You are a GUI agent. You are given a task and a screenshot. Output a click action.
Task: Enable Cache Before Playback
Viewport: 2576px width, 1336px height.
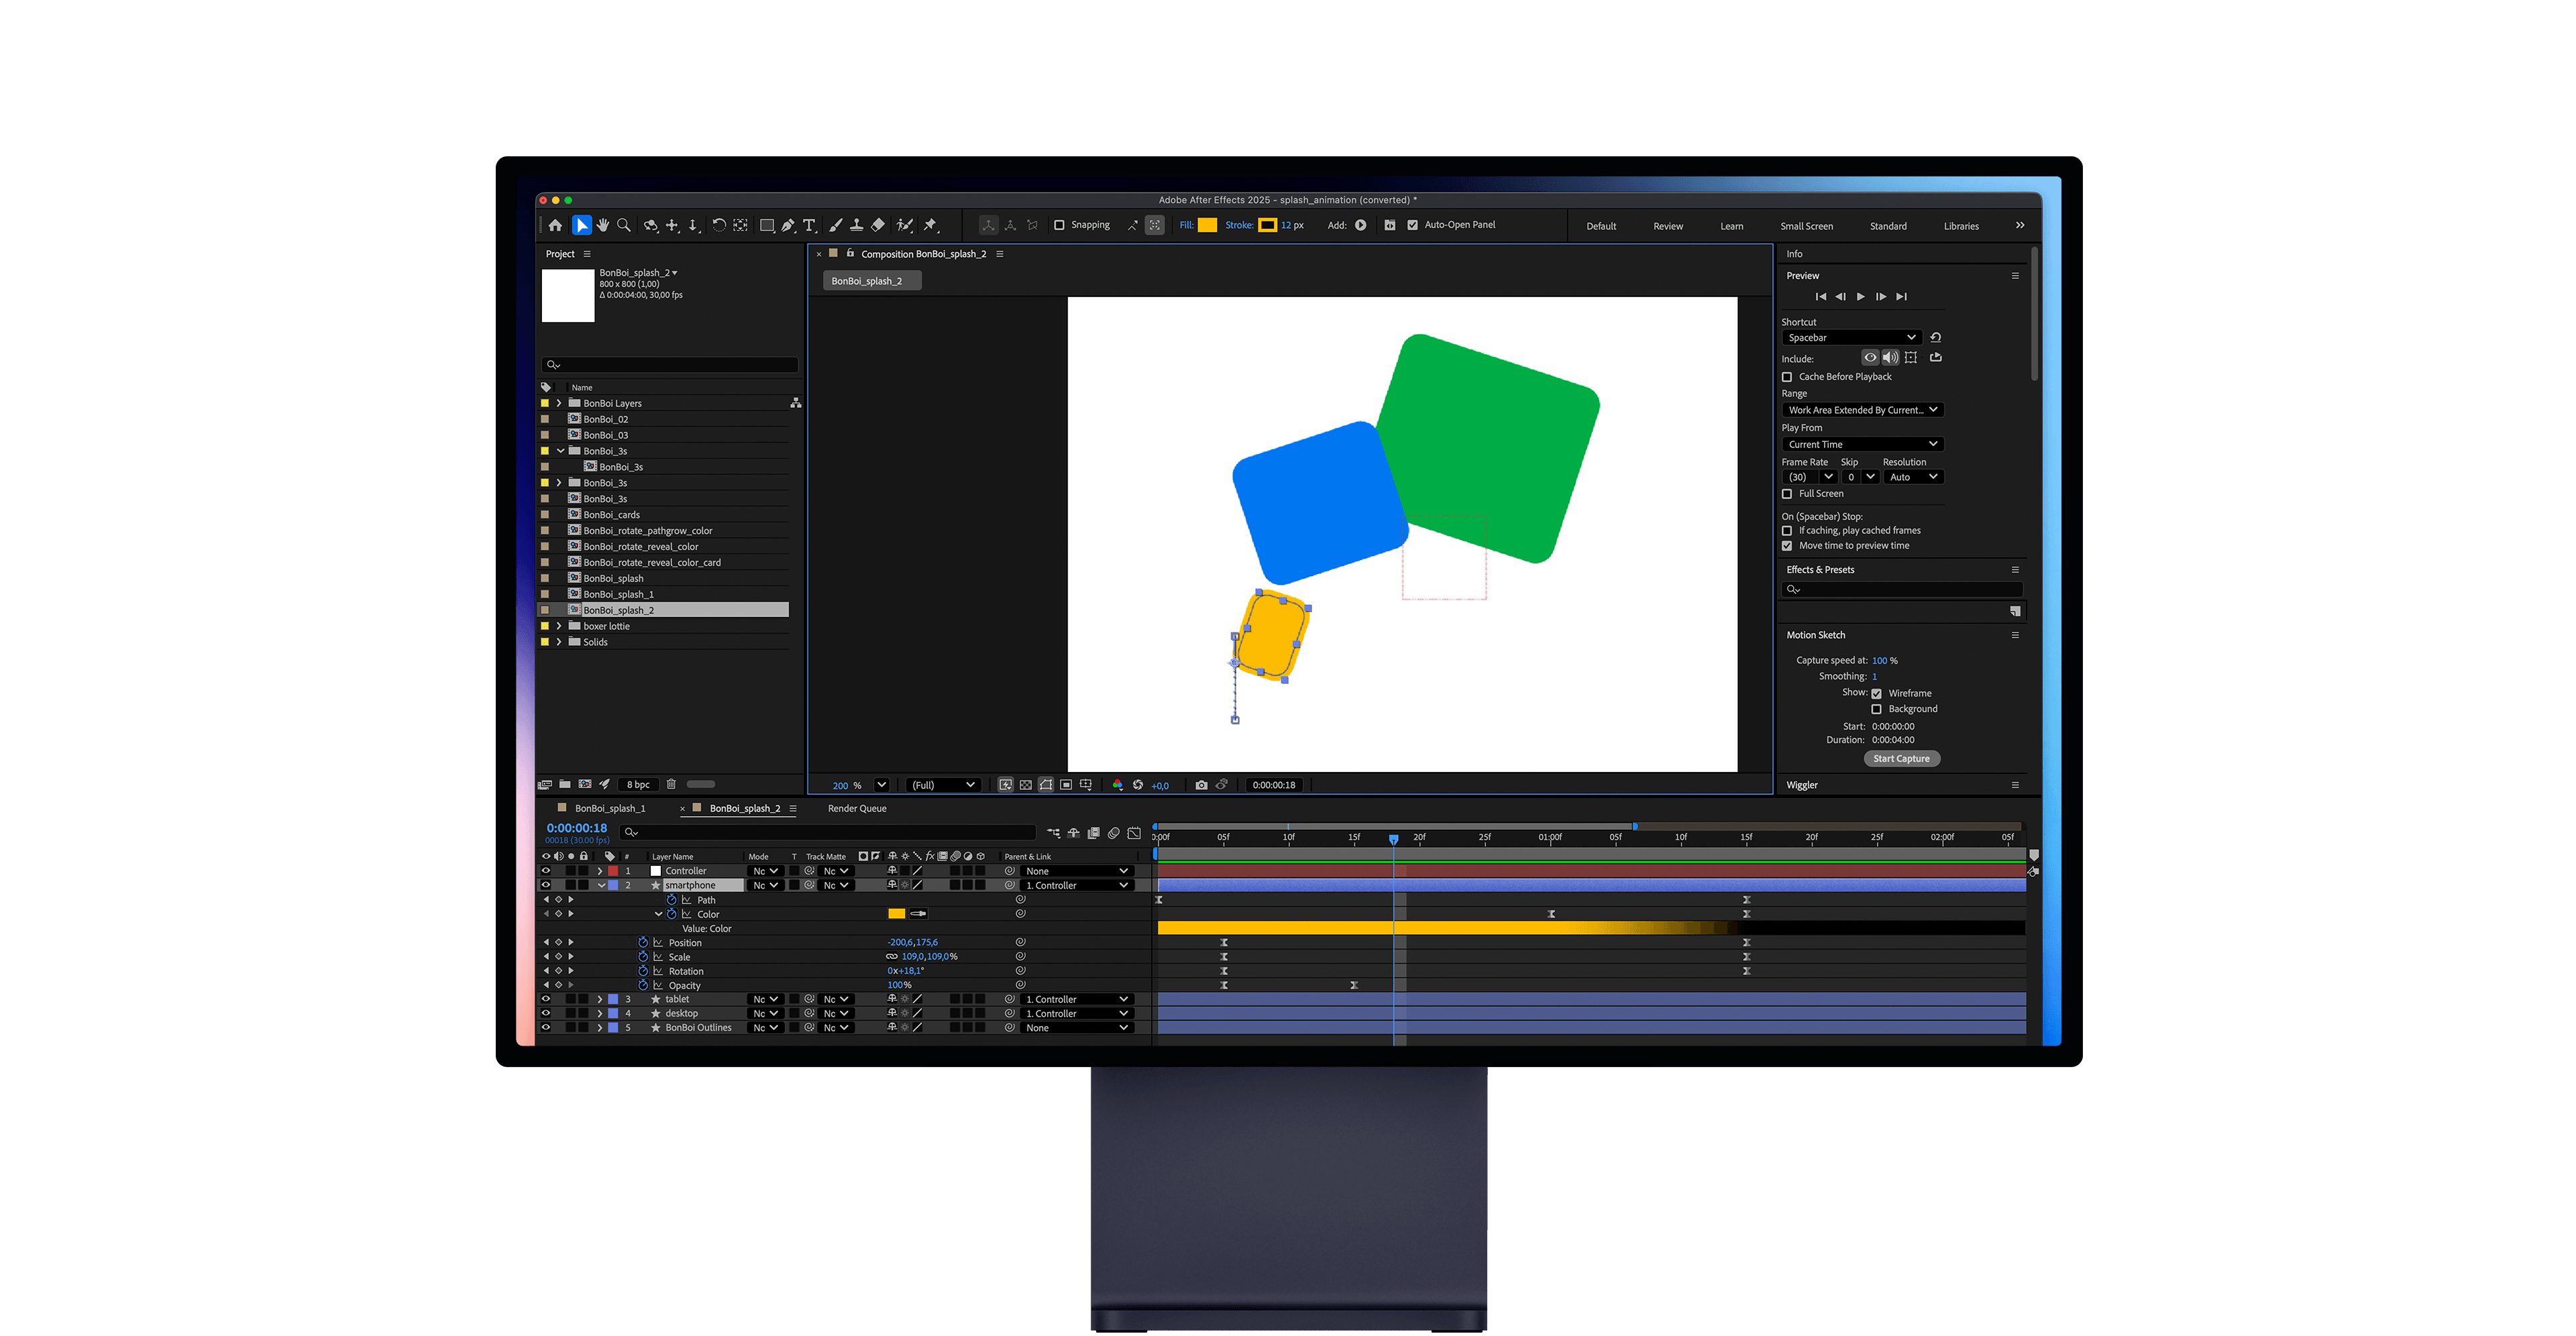(1787, 377)
